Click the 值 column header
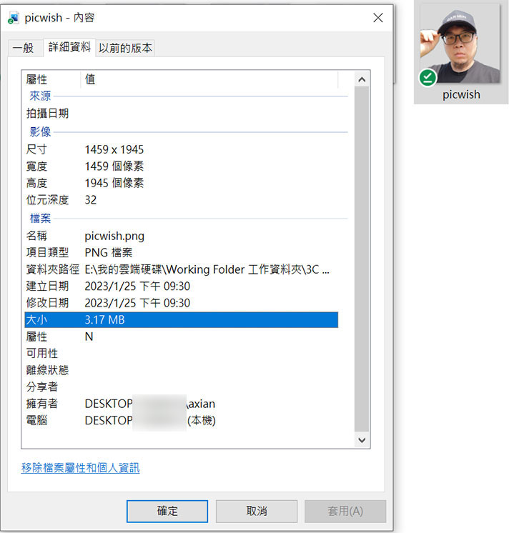The height and width of the screenshot is (533, 529). (209, 79)
